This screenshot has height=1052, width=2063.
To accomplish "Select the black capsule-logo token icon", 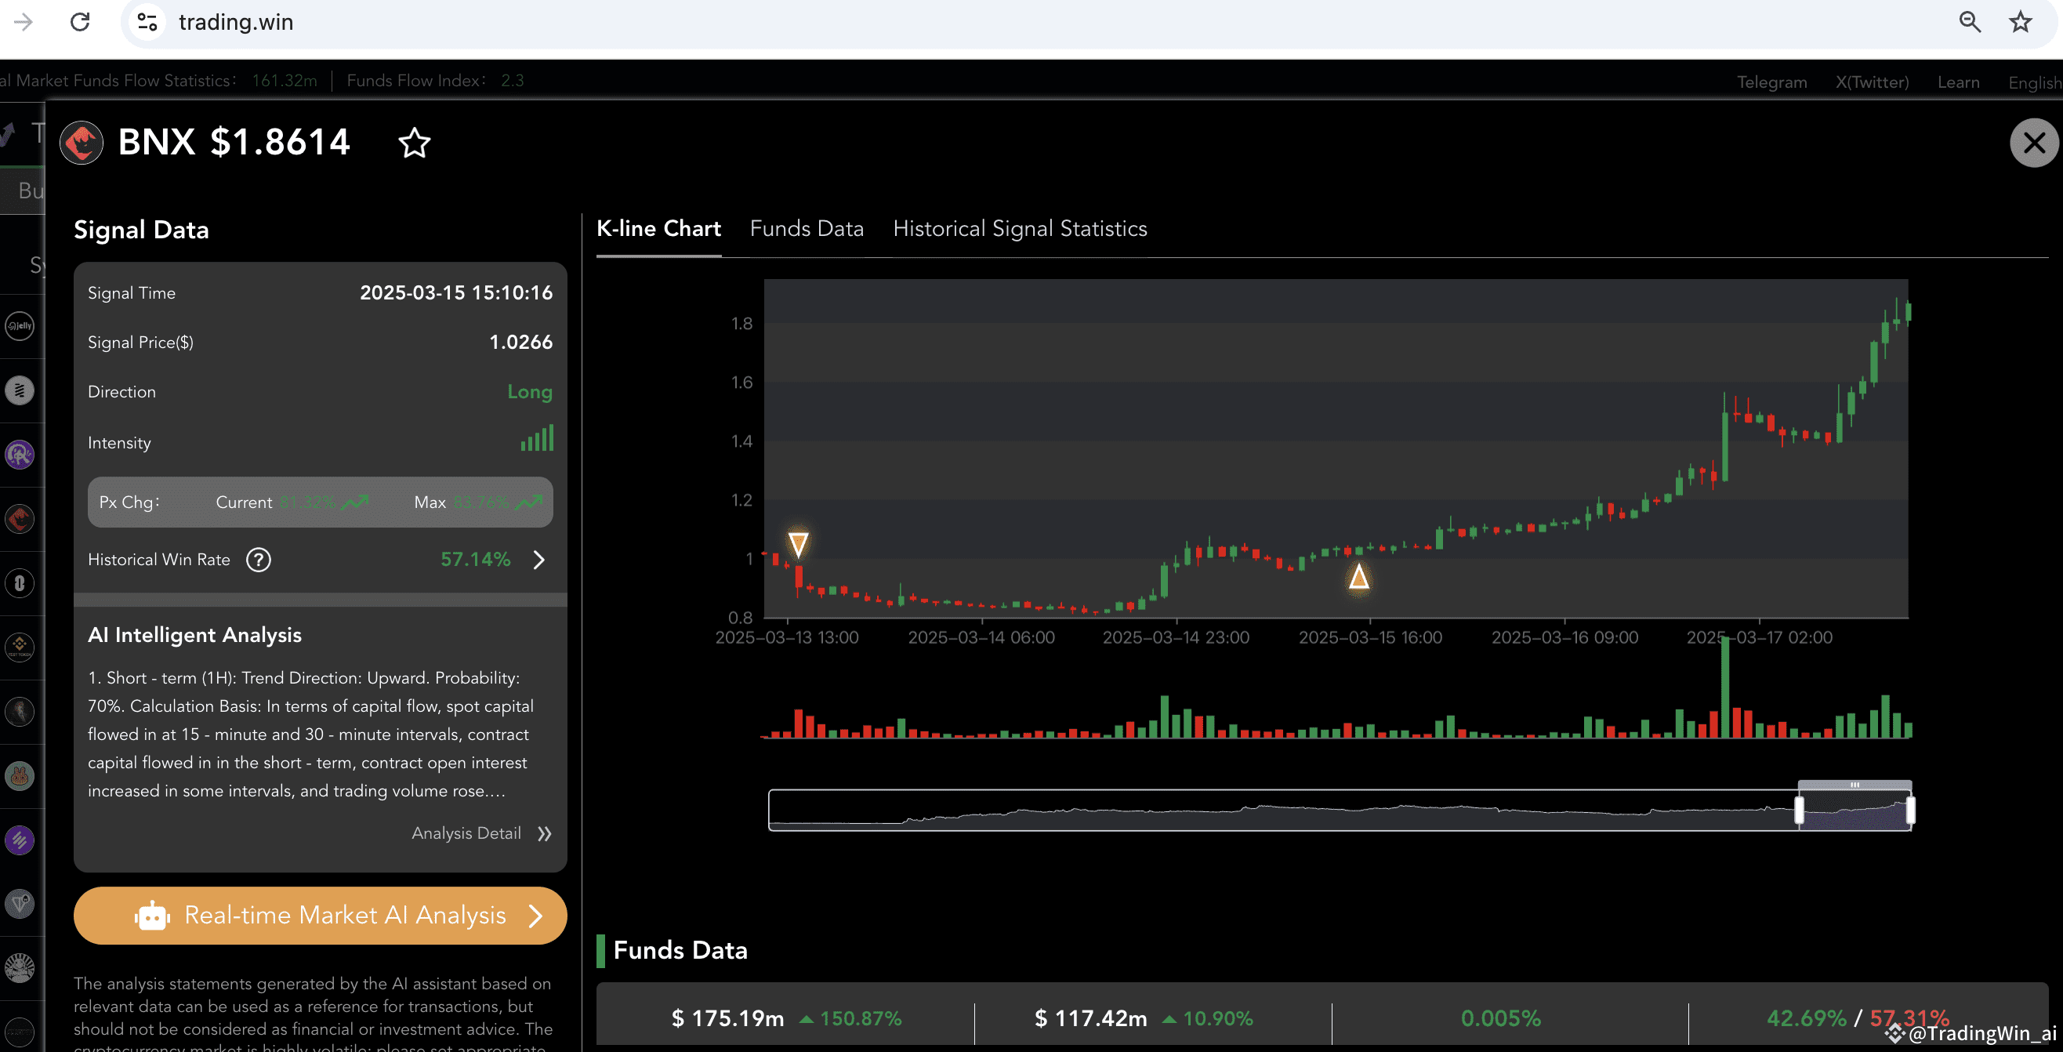I will 20,582.
